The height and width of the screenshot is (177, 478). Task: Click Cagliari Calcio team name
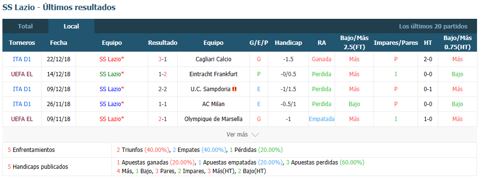[214, 59]
